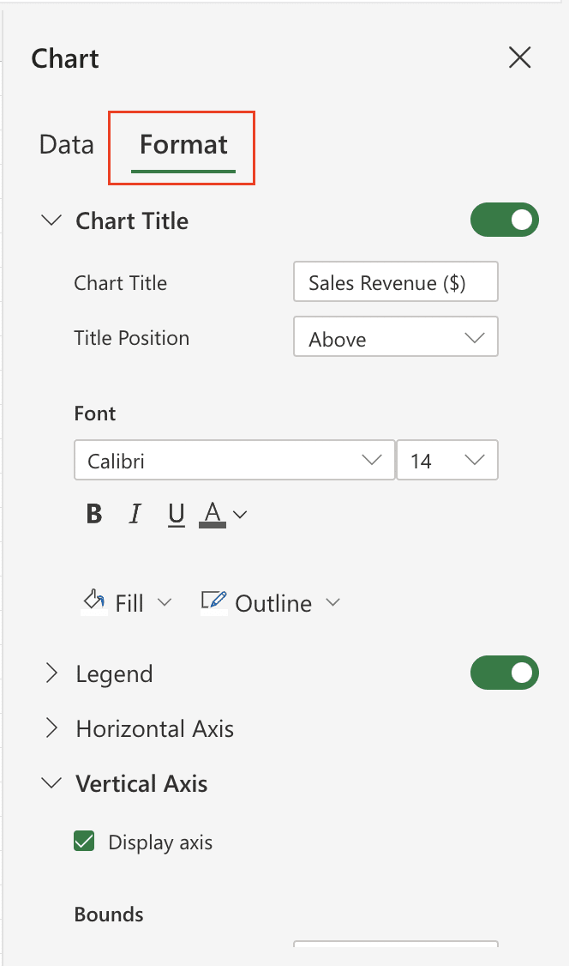Image resolution: width=569 pixels, height=966 pixels.
Task: Underline the chart title text
Action: tap(176, 514)
